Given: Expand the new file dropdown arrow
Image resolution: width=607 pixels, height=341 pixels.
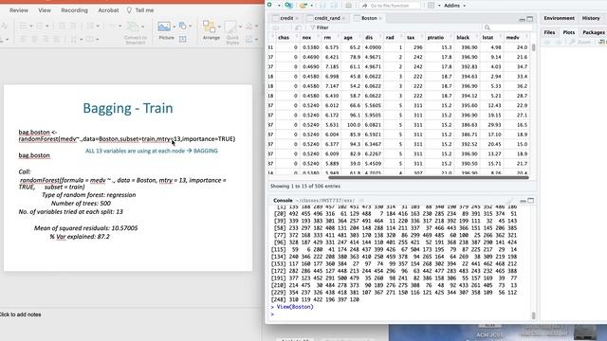Looking at the screenshot, I should point(278,6).
